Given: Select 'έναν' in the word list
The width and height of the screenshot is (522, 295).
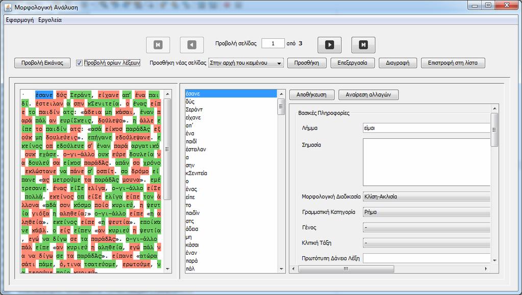Looking at the screenshot, I should (x=231, y=253).
